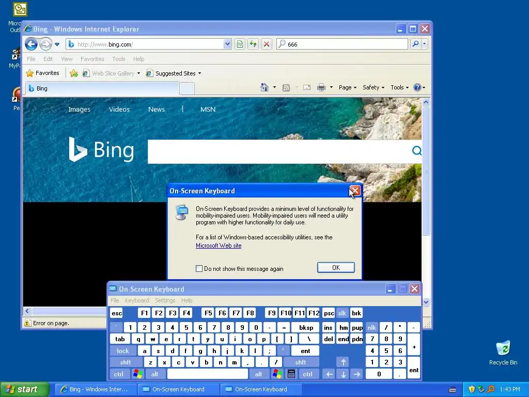Open the Tools menu in IE menu bar
The width and height of the screenshot is (529, 397).
pyautogui.click(x=119, y=59)
